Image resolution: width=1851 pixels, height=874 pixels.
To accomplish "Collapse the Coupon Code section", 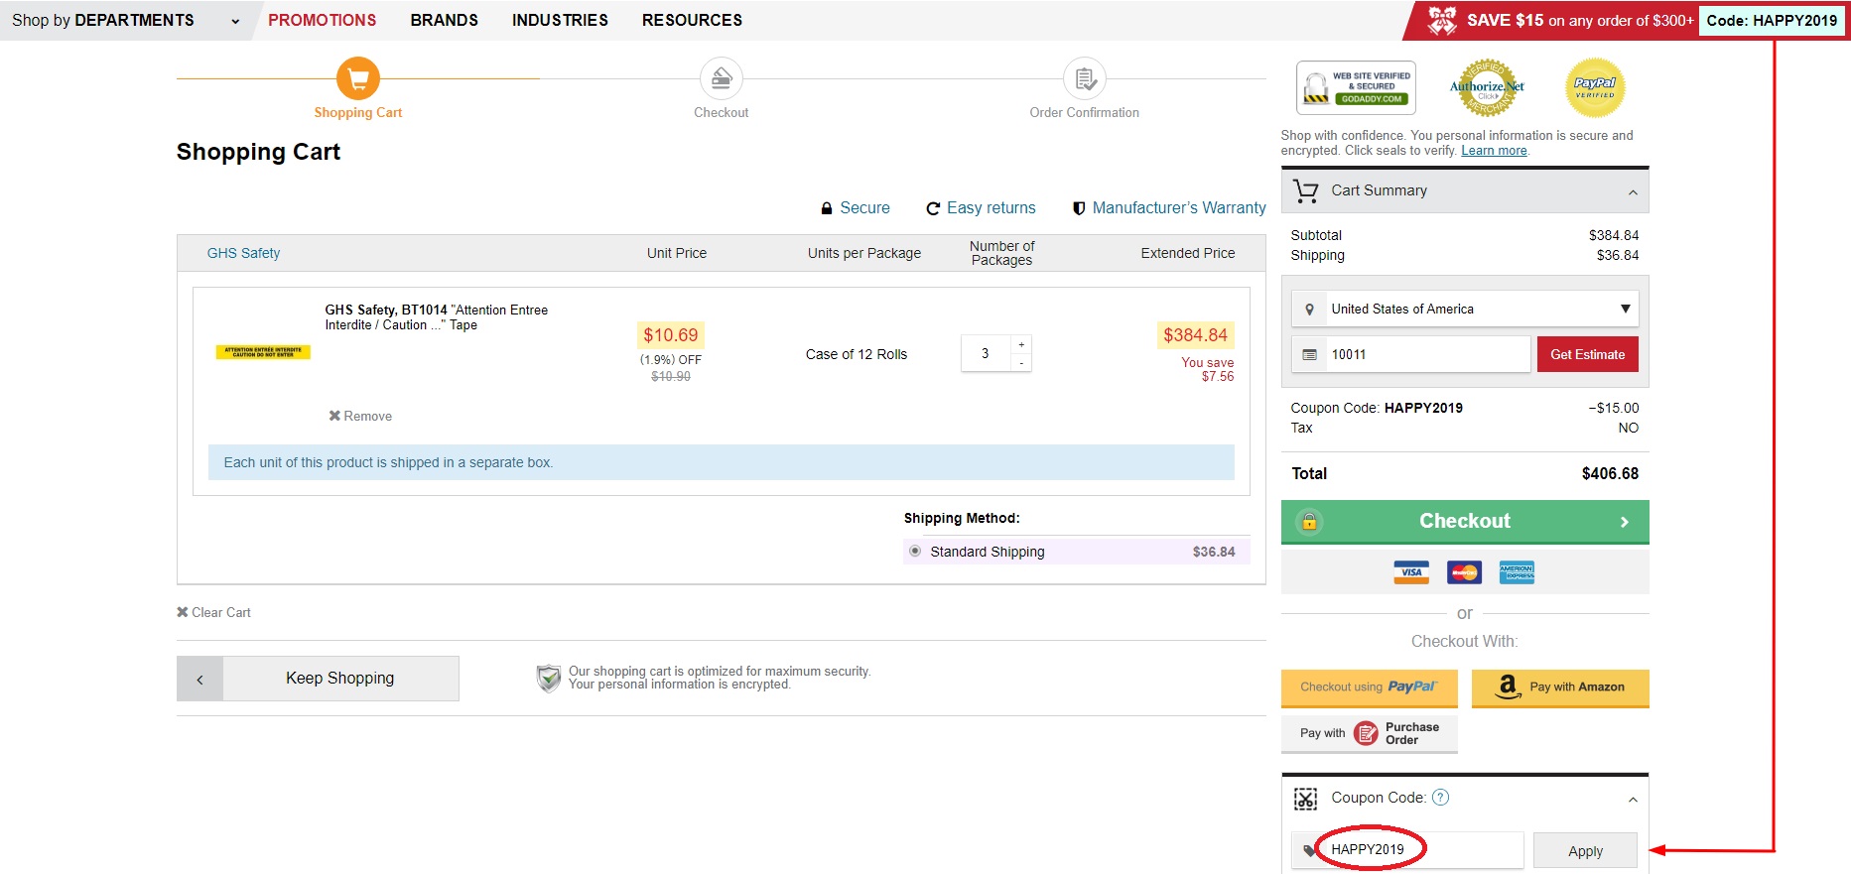I will [x=1633, y=799].
